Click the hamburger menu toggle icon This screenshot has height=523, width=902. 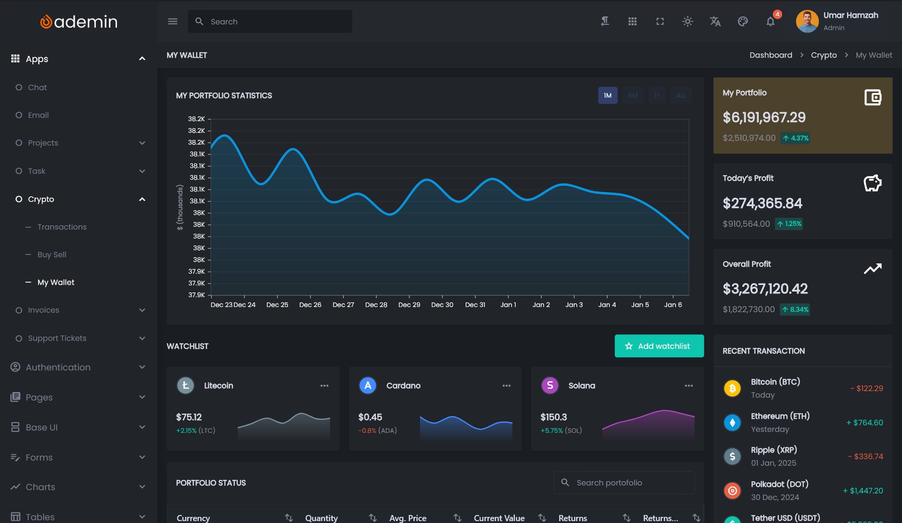[x=172, y=22]
